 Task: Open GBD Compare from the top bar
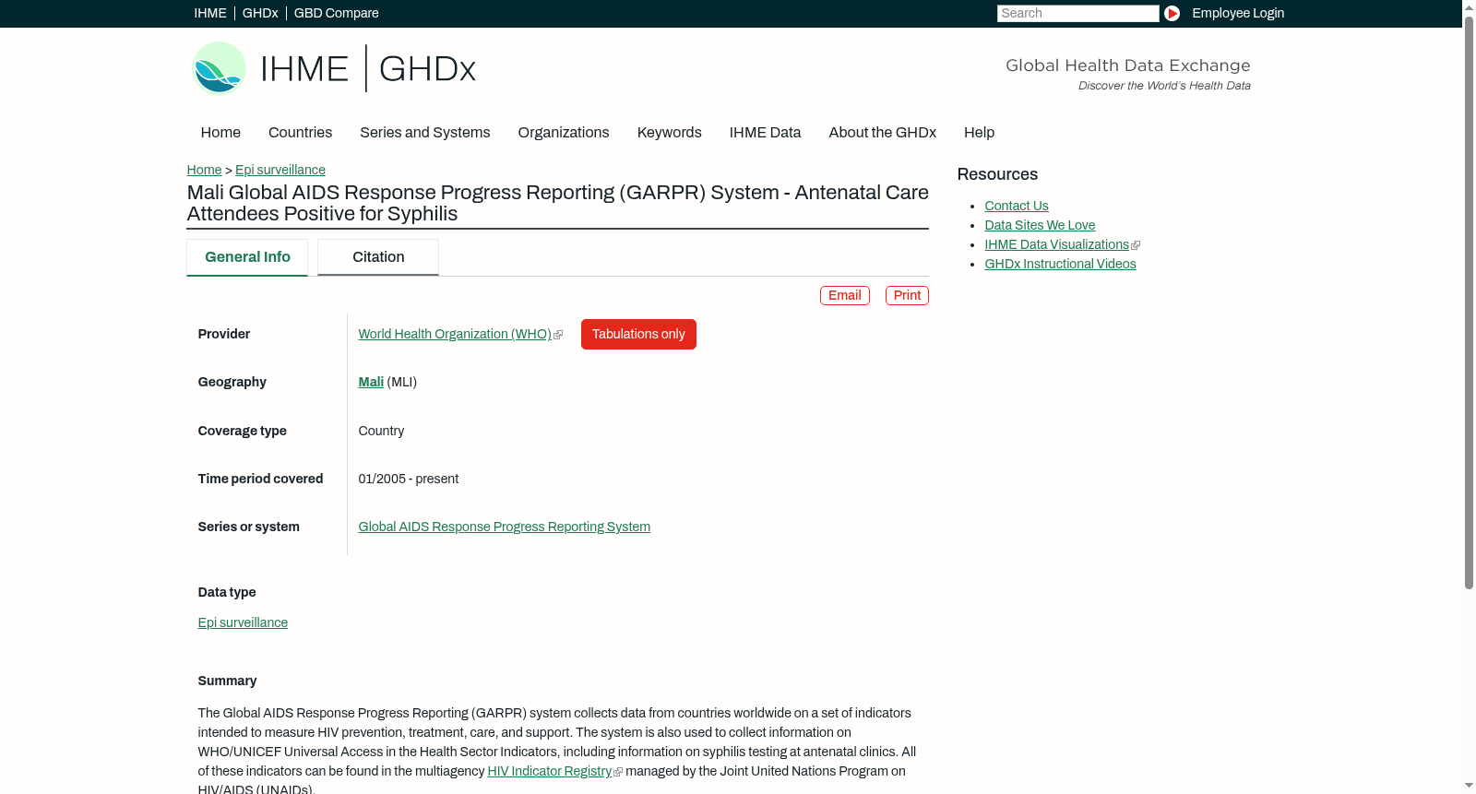336,13
